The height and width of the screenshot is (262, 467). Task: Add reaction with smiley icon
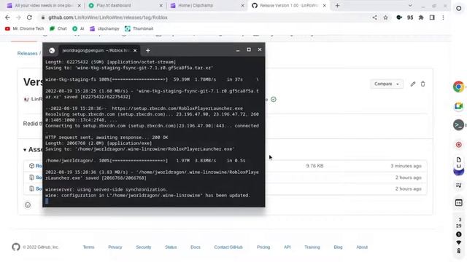coord(28,205)
